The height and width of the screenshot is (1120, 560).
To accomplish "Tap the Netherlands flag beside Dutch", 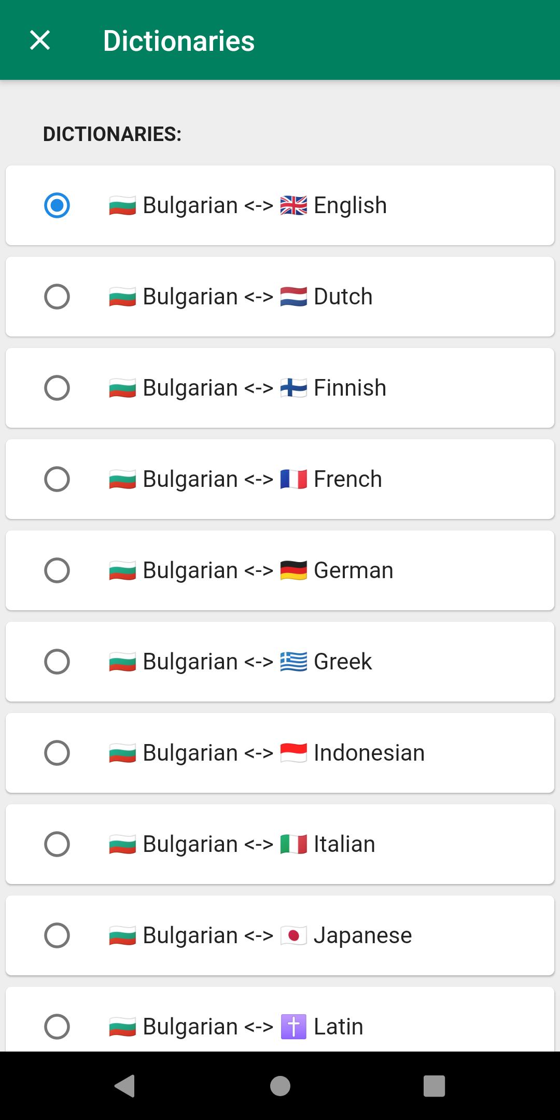I will click(x=293, y=297).
